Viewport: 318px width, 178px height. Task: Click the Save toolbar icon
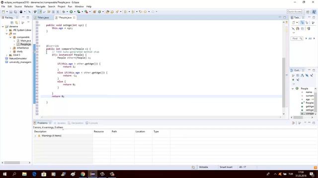(11, 12)
